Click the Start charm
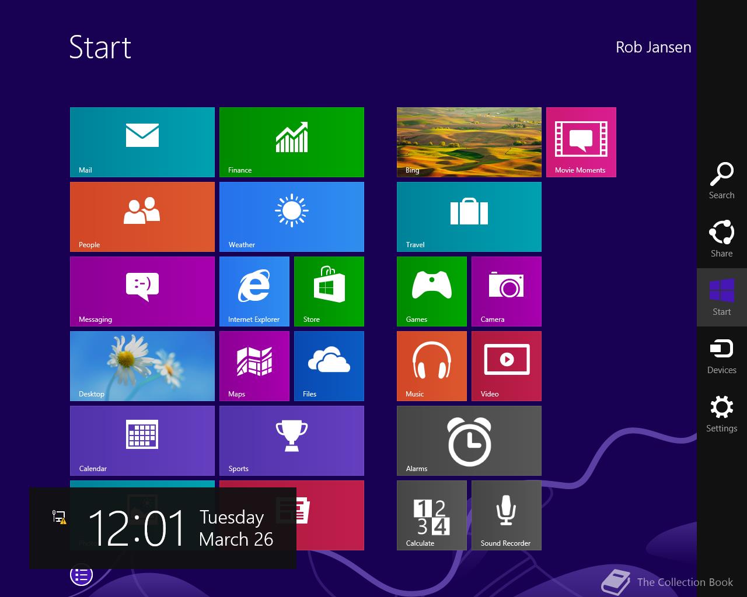The height and width of the screenshot is (597, 747). 722,297
